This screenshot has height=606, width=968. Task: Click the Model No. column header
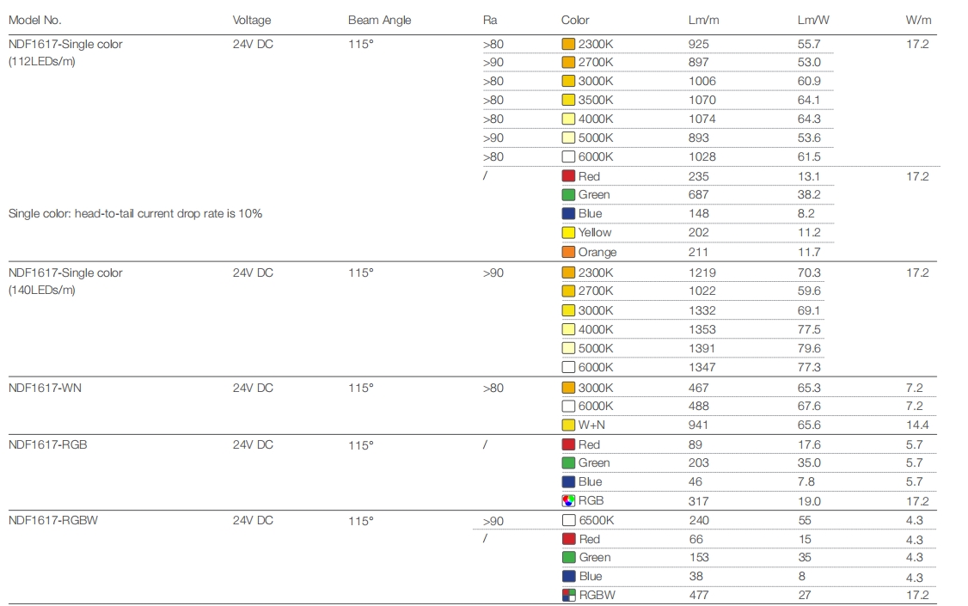[35, 20]
